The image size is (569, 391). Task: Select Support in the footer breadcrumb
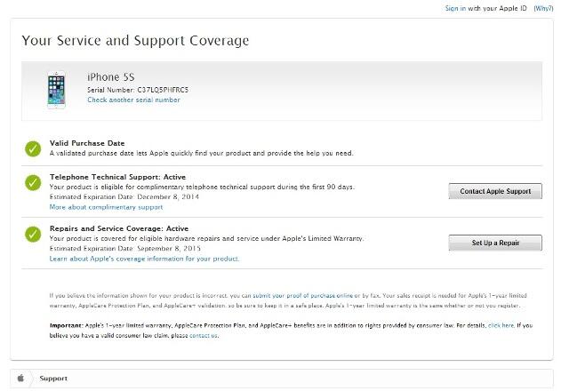point(53,379)
